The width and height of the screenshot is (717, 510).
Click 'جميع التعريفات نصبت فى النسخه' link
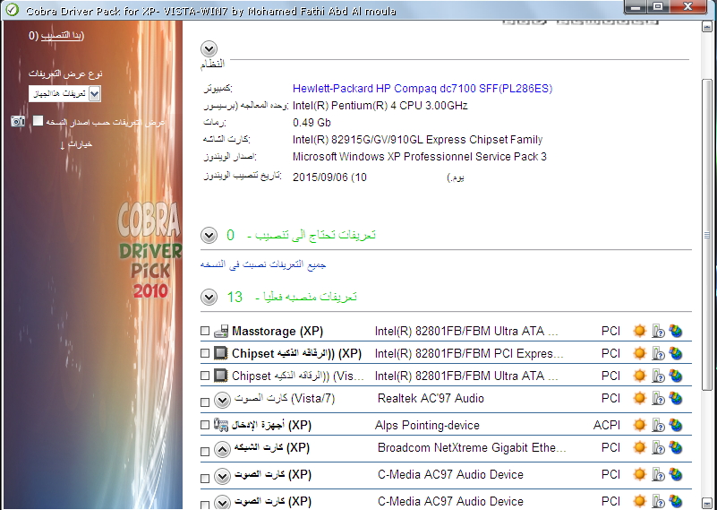263,264
